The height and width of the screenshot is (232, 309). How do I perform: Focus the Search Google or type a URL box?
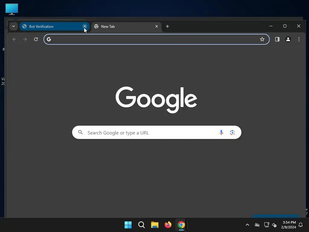tap(157, 132)
